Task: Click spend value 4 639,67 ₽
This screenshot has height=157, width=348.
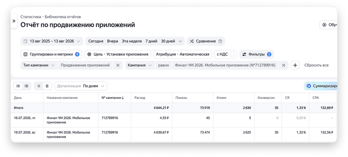Action: pyautogui.click(x=161, y=133)
